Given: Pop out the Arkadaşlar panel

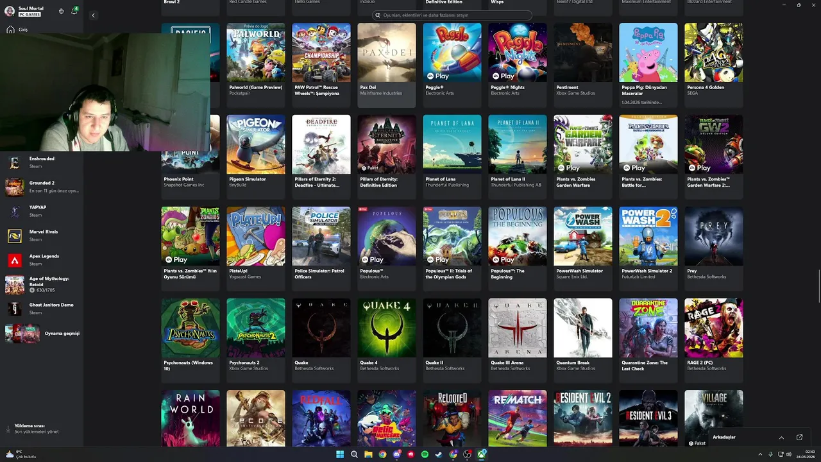Looking at the screenshot, I should pyautogui.click(x=799, y=438).
